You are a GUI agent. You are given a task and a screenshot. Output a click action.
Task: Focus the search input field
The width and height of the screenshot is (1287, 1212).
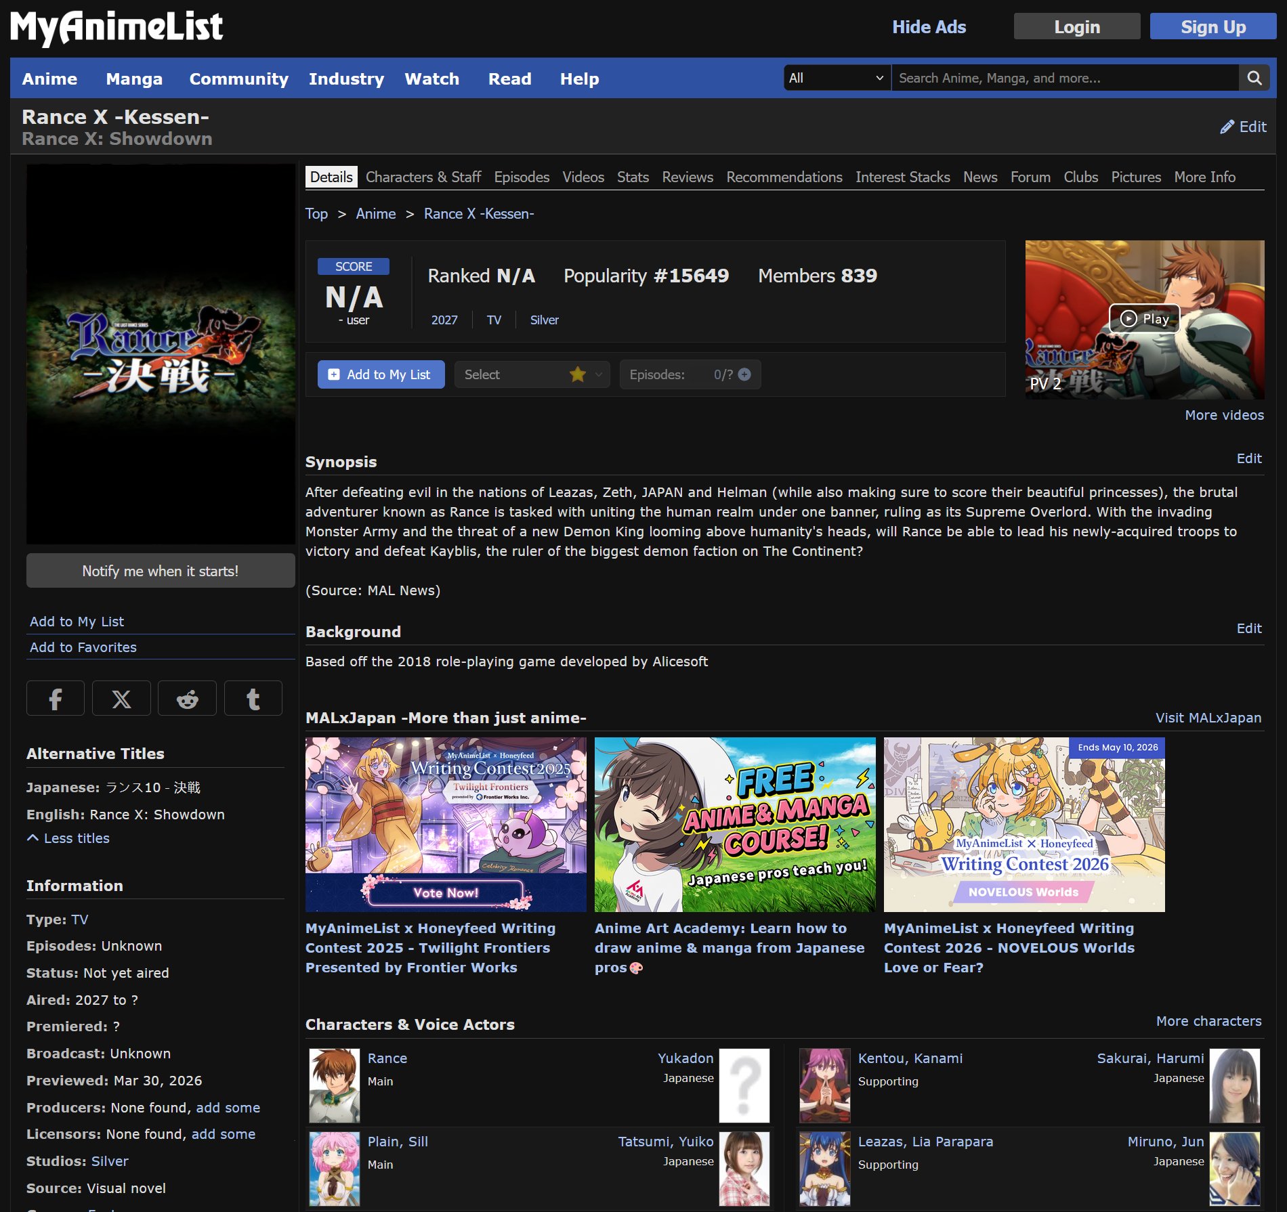[1065, 78]
